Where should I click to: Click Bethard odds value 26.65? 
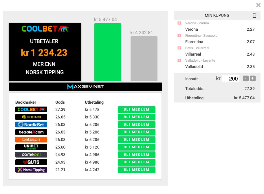coord(60,117)
